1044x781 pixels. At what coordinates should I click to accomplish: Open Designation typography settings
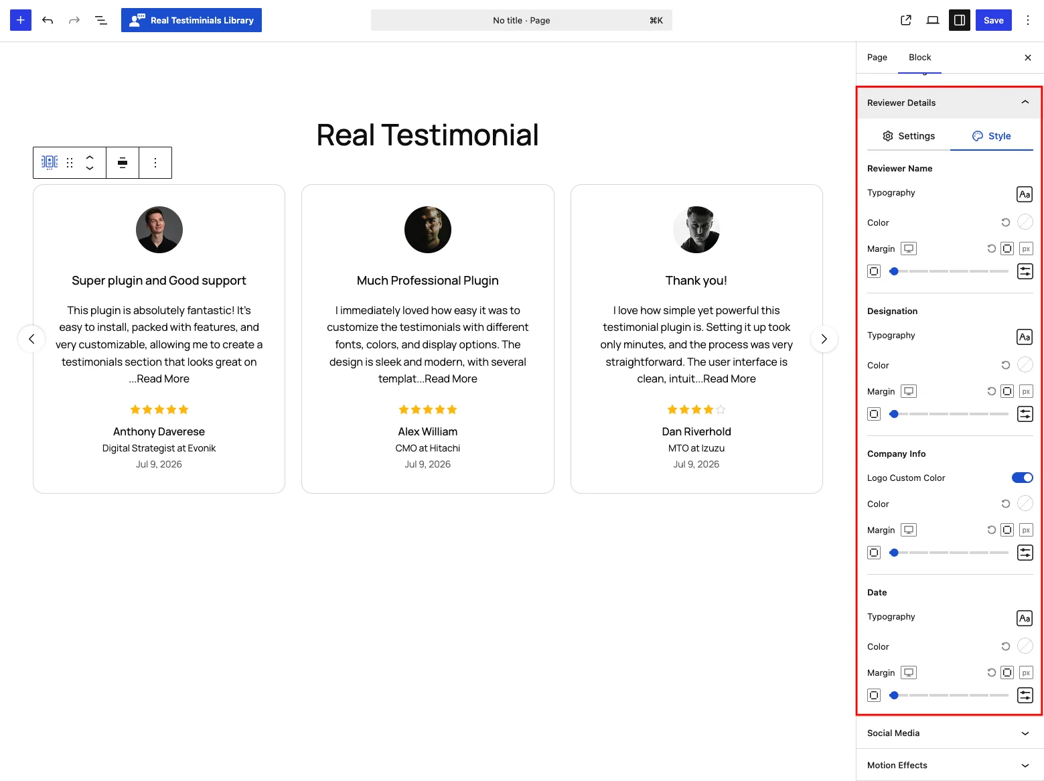point(1025,337)
